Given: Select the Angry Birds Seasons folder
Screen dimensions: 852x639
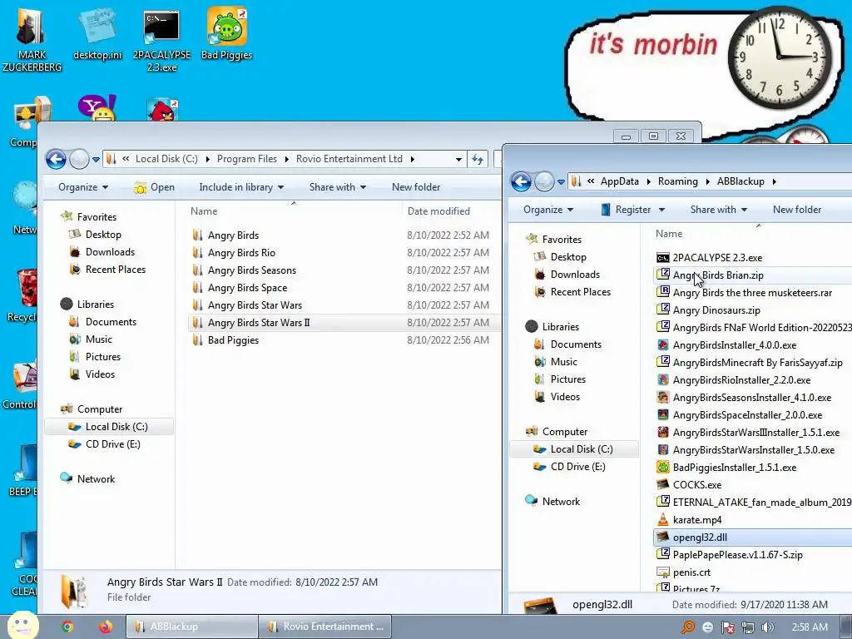Looking at the screenshot, I should point(252,270).
